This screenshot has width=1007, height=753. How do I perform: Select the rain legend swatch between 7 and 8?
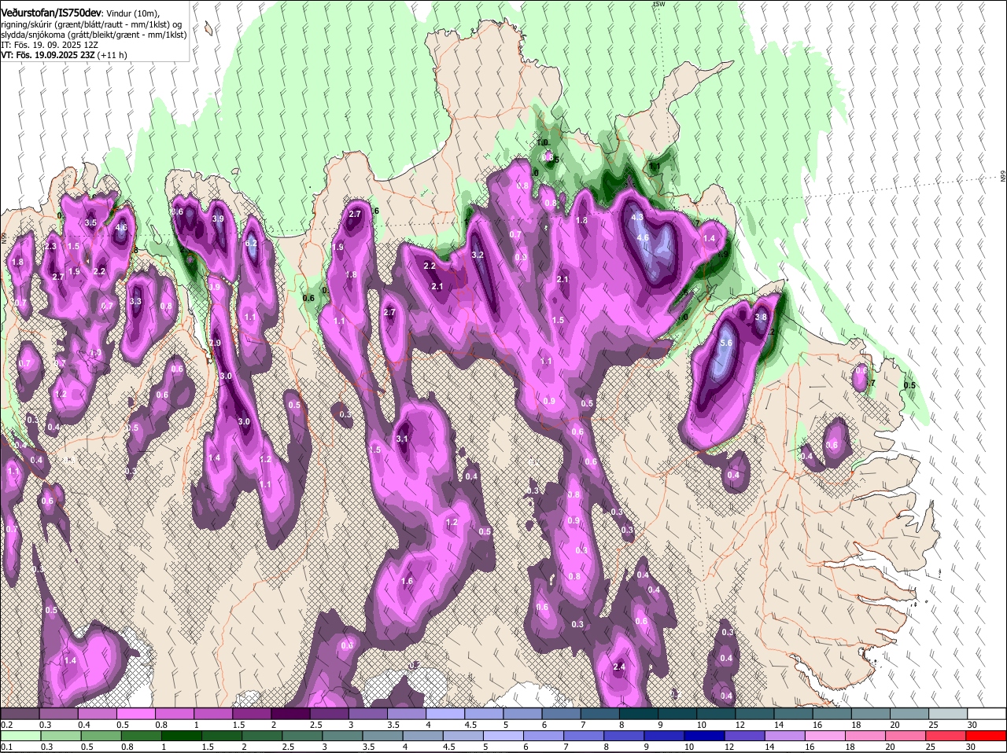pos(585,736)
